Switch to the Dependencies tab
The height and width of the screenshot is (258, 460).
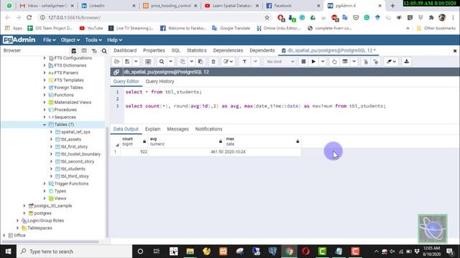[x=228, y=51]
